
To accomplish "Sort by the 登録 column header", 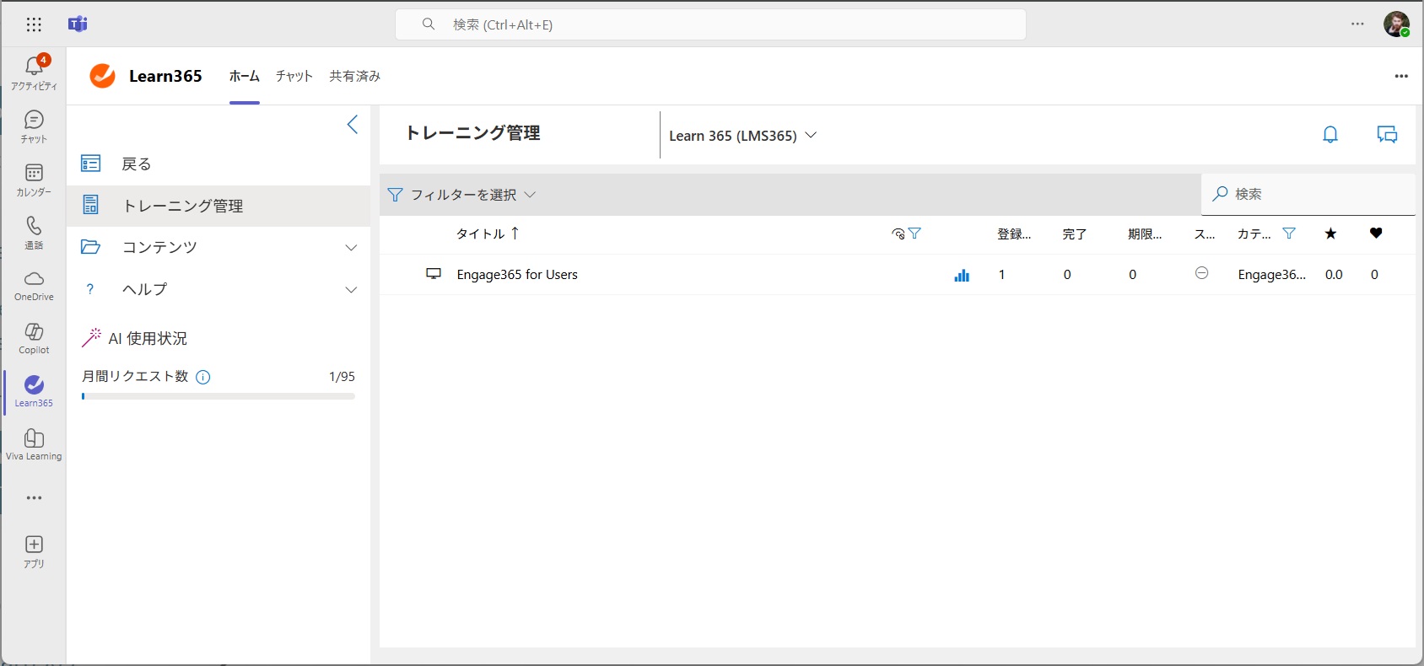I will coord(1014,234).
